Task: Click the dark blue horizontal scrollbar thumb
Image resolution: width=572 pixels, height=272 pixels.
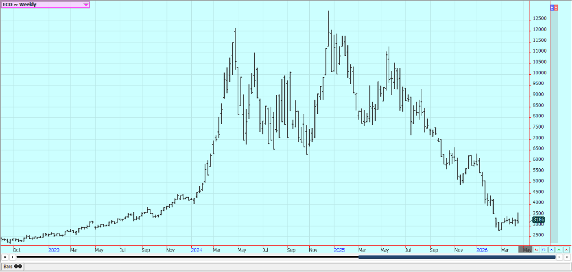Action: coord(457,257)
